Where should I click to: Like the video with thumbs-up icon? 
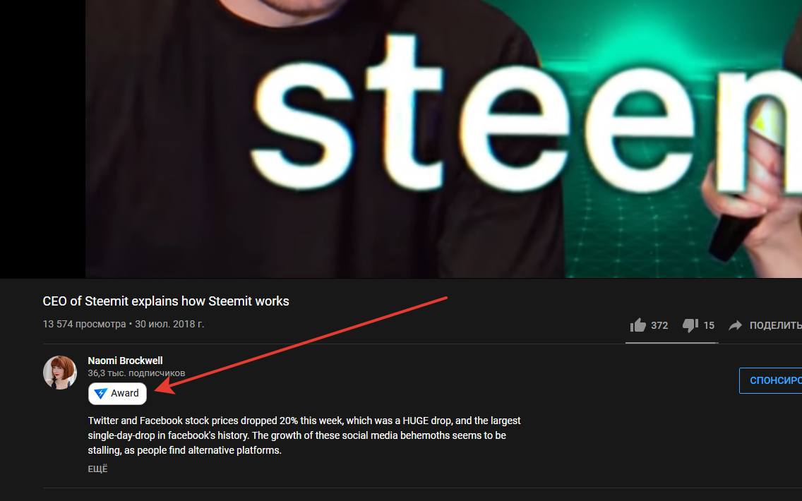point(638,325)
